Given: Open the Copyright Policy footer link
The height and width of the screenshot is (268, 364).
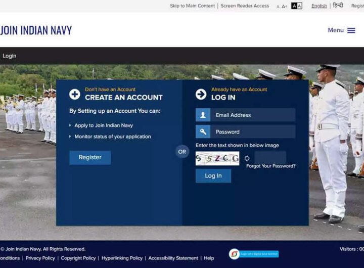Looking at the screenshot, I should (x=78, y=258).
